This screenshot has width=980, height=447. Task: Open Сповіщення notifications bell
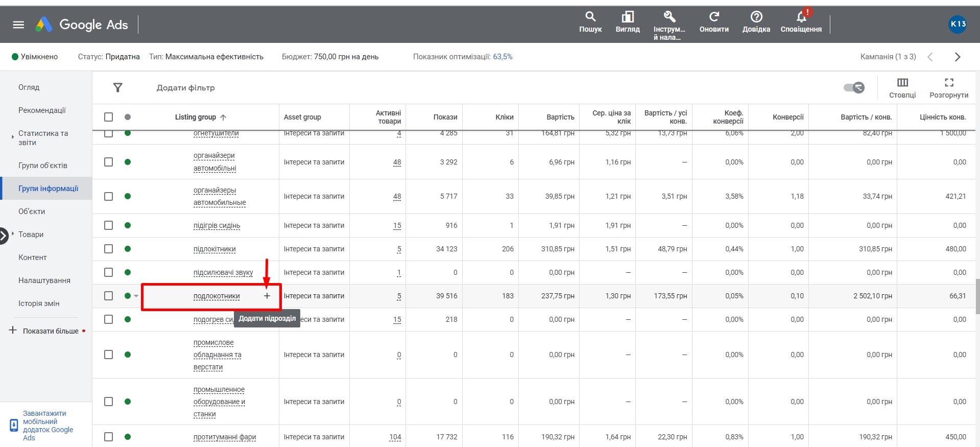pyautogui.click(x=801, y=21)
